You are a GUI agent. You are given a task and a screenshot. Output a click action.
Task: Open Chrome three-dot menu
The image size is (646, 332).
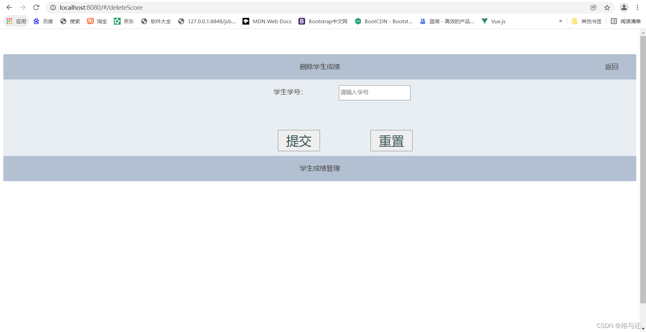(637, 7)
